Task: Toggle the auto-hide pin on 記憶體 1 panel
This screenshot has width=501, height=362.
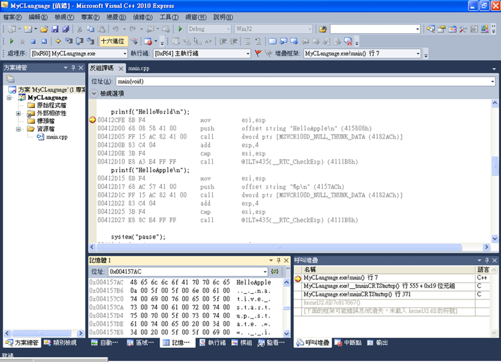Action: pyautogui.click(x=278, y=260)
